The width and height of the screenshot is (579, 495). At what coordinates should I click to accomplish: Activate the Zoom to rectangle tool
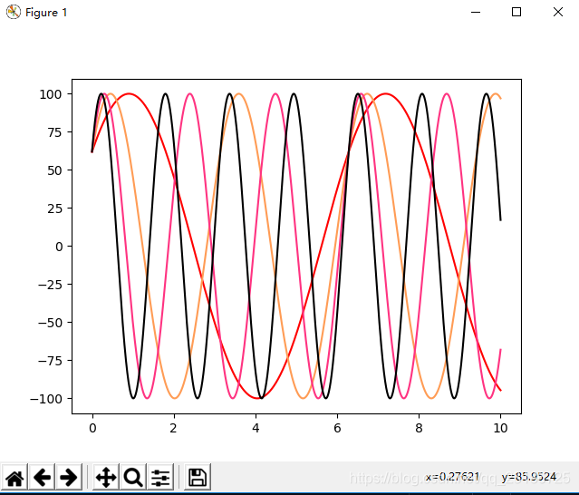133,477
